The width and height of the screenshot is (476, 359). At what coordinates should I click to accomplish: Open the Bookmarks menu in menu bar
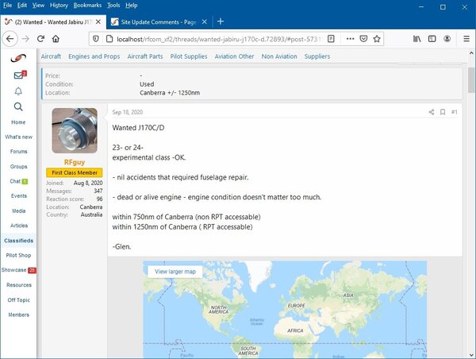pyautogui.click(x=88, y=5)
